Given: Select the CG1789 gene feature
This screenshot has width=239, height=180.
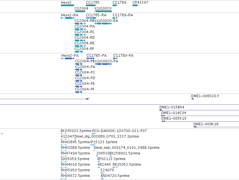Looking at the screenshot, I should [x=115, y=5].
